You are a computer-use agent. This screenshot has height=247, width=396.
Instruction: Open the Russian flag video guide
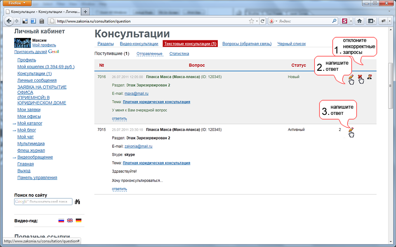[61, 221]
